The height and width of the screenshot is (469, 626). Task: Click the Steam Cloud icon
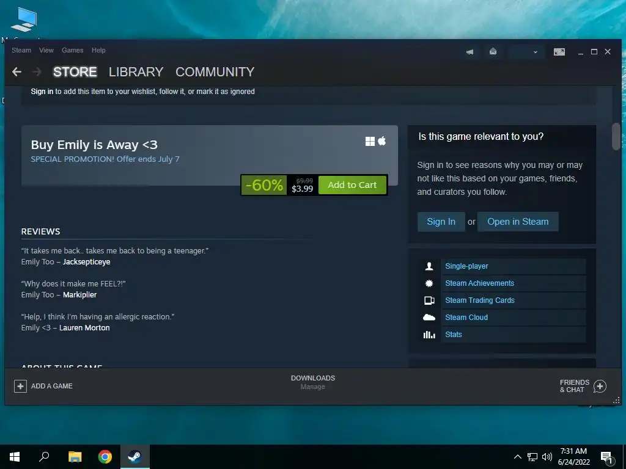(x=429, y=318)
